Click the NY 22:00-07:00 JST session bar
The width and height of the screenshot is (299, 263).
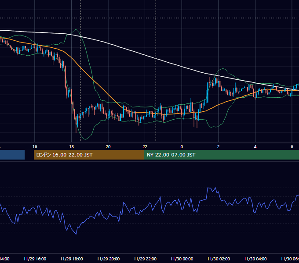click(x=221, y=155)
